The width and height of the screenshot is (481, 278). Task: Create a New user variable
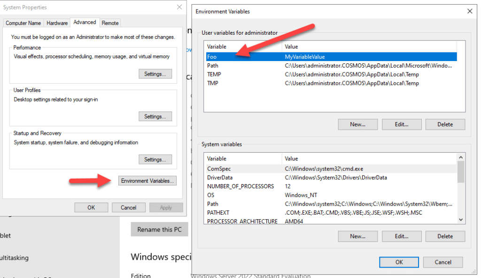tap(357, 124)
